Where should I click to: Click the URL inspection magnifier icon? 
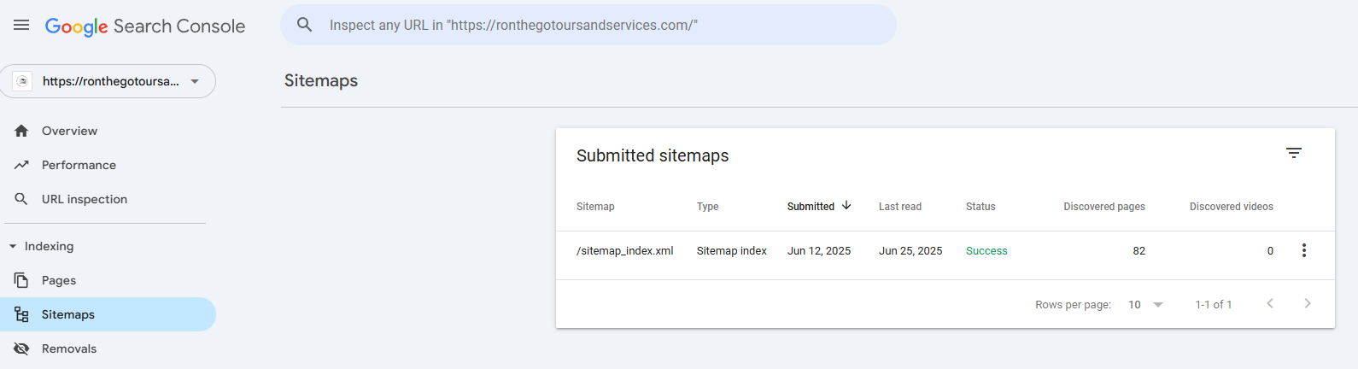tap(21, 199)
